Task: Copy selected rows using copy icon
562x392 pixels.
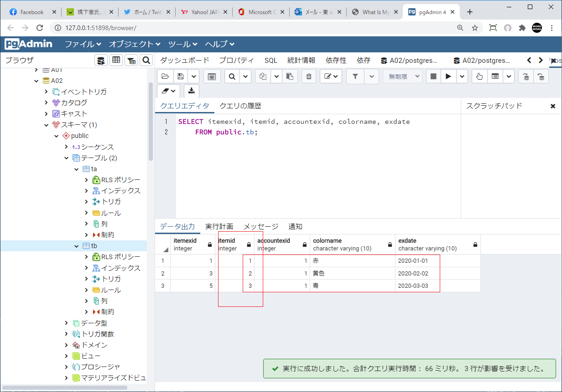Action: click(x=262, y=76)
